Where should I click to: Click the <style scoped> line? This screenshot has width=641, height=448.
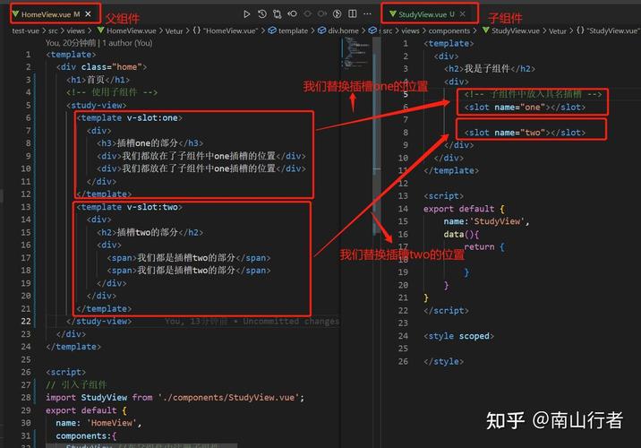[458, 336]
